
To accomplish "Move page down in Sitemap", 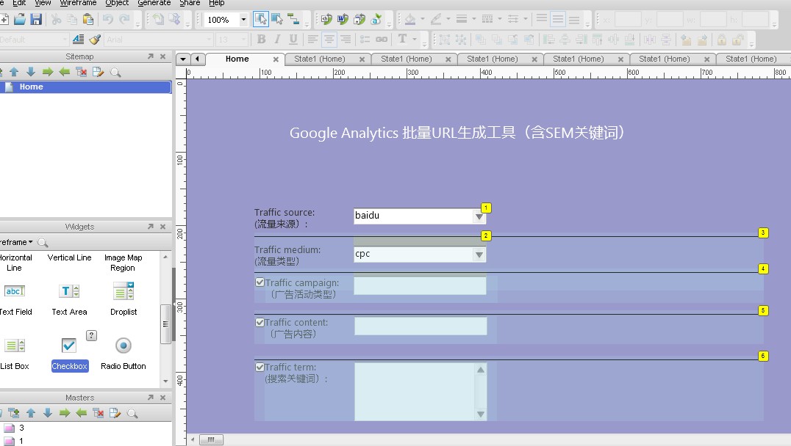I will click(31, 72).
